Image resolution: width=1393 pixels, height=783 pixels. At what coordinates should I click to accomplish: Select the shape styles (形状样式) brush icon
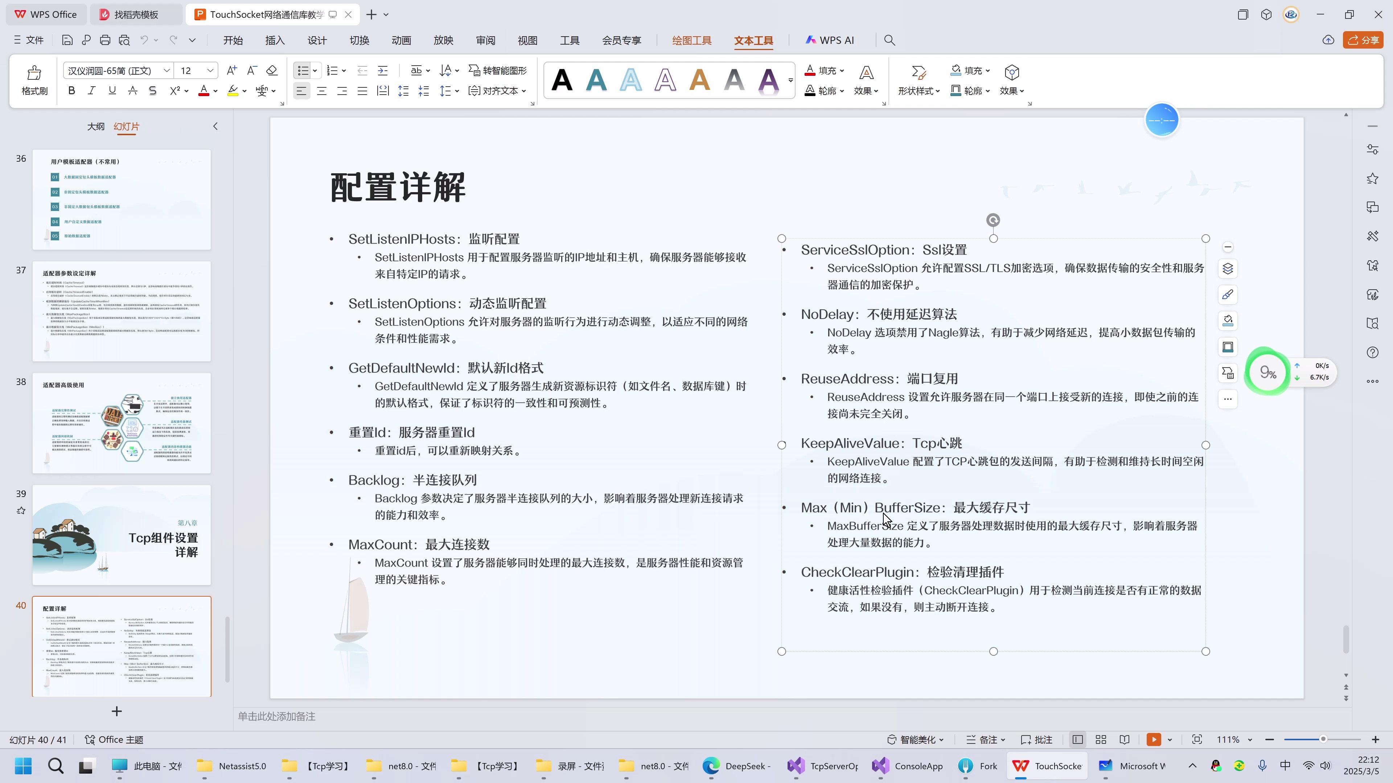(919, 72)
